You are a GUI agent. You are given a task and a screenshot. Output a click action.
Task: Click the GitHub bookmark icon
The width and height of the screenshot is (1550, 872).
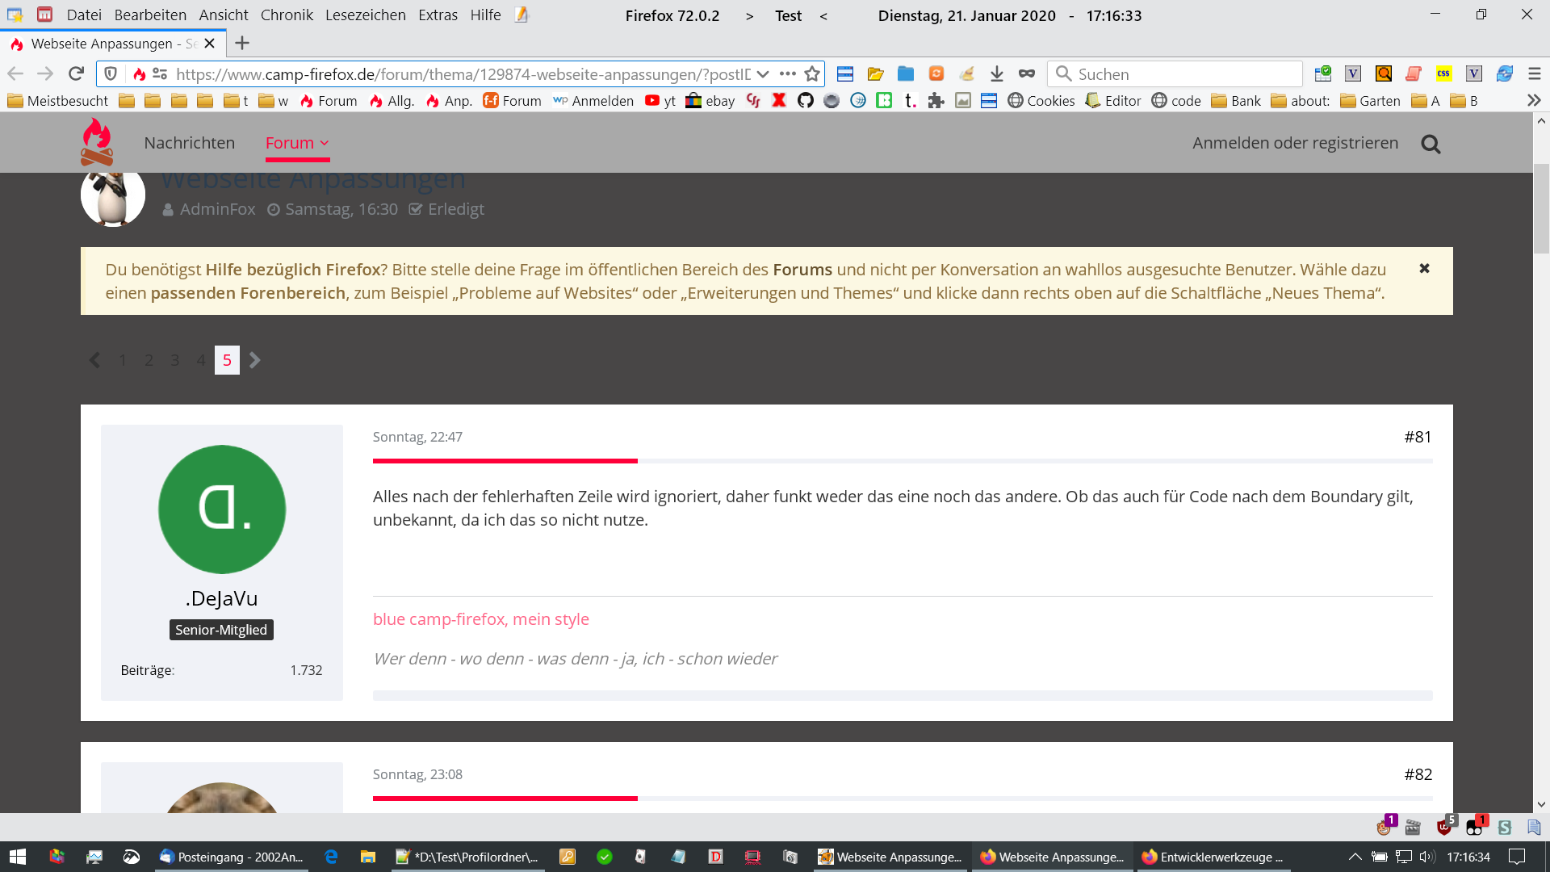[805, 100]
